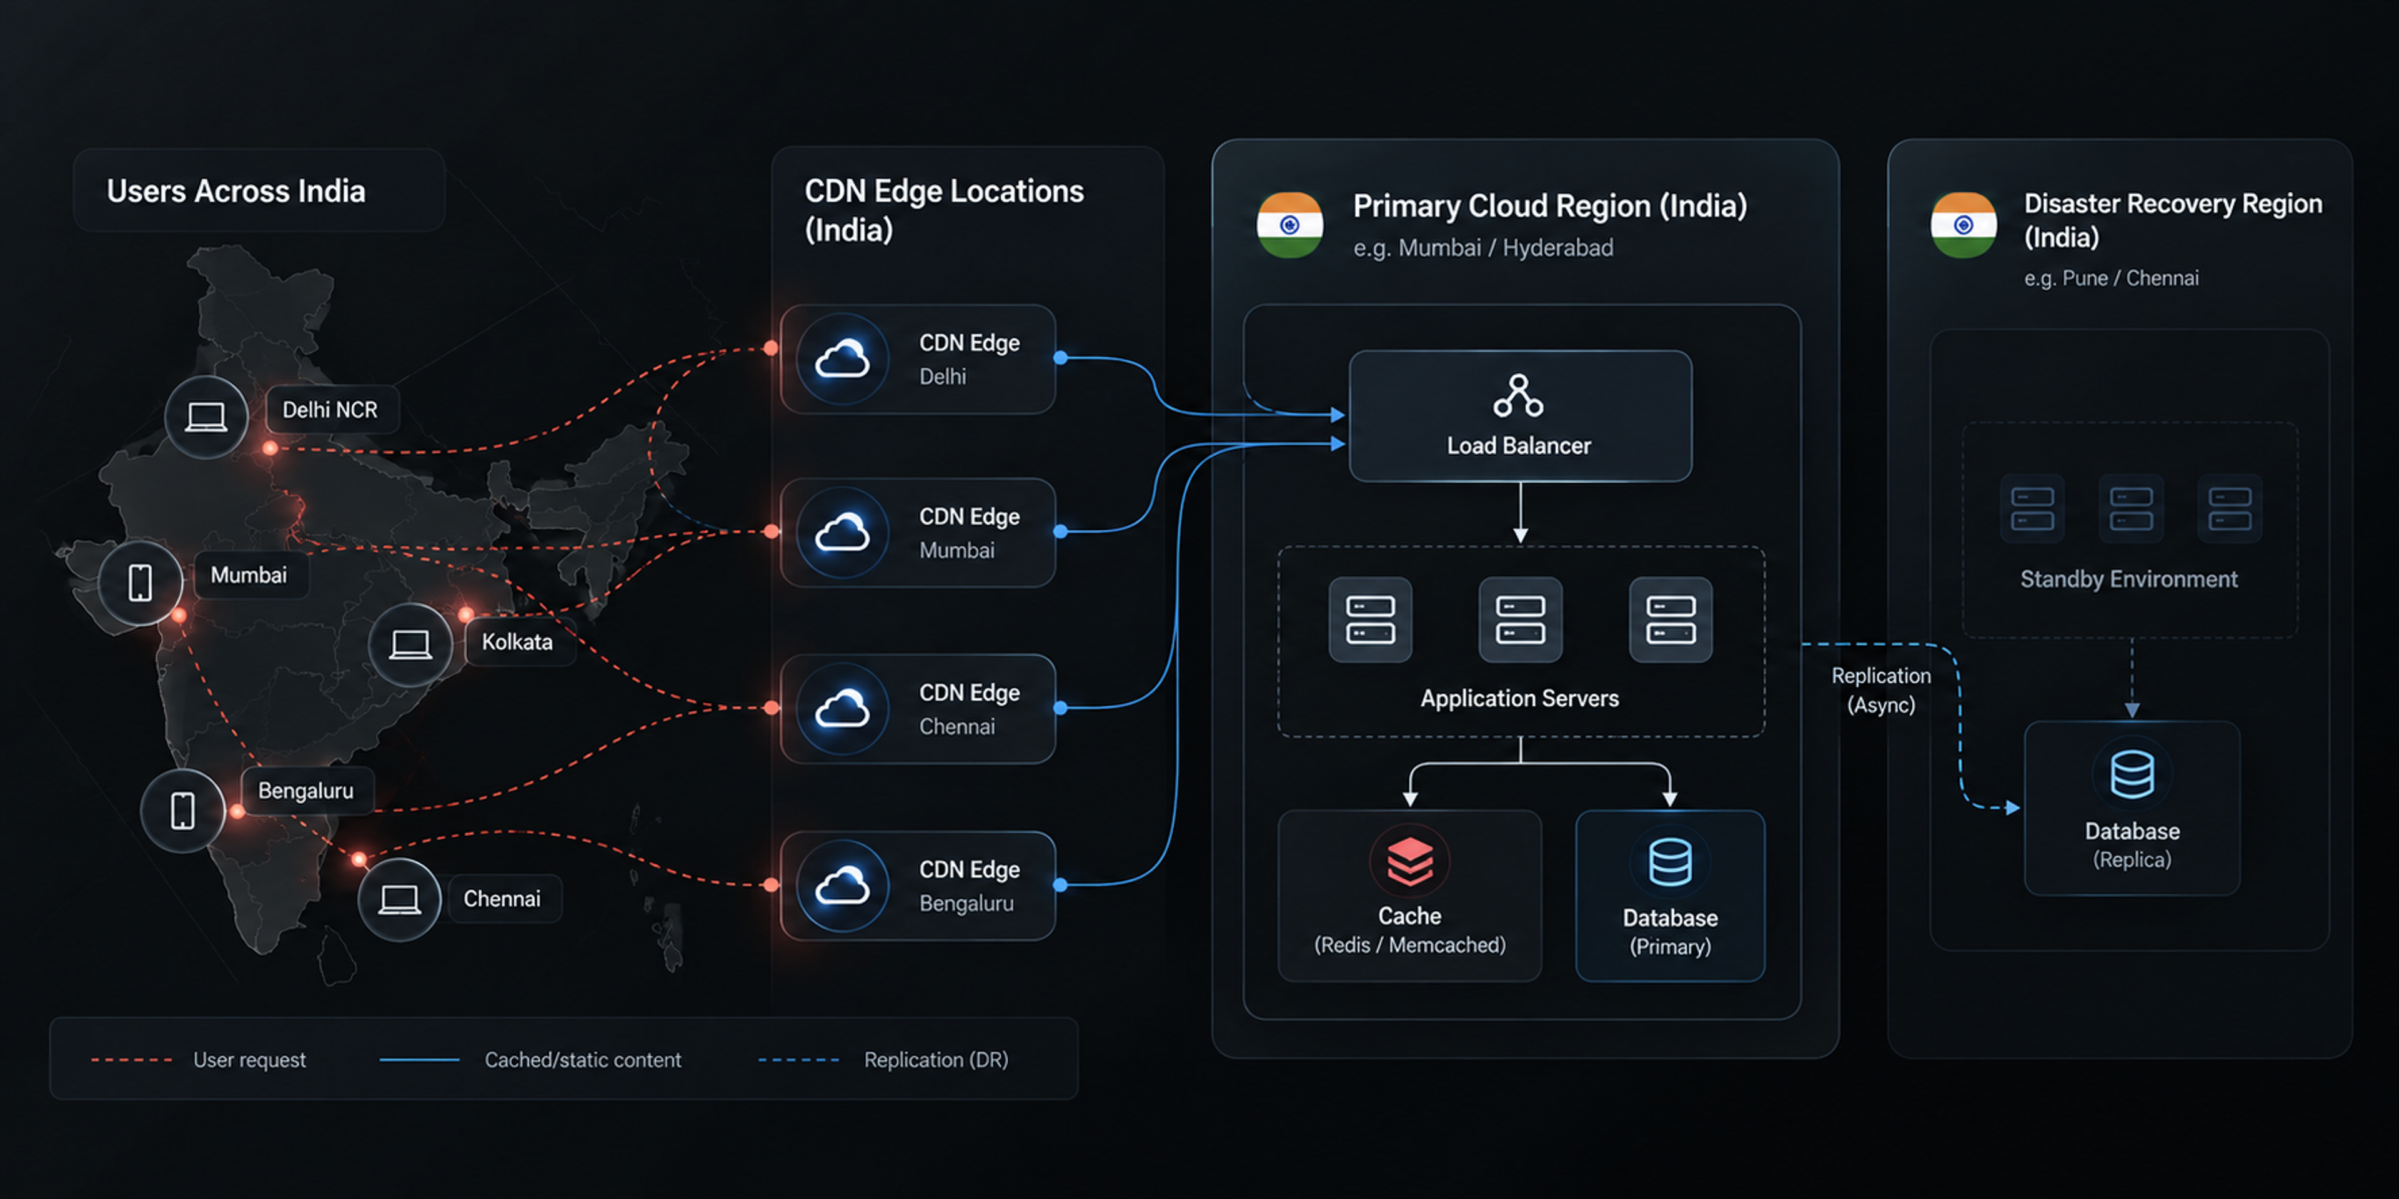Click the Mumbai mobile phone user icon
The width and height of the screenshot is (2399, 1199).
[140, 582]
